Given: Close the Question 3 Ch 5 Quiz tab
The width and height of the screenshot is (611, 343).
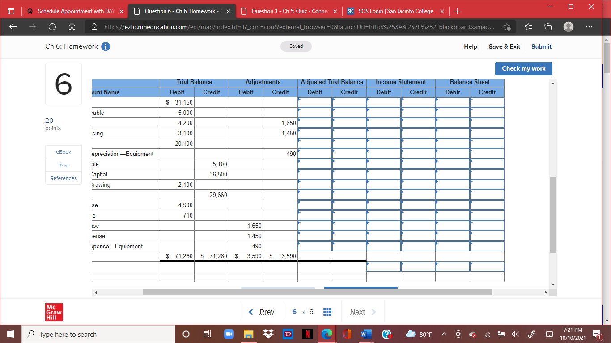Looking at the screenshot, I should [335, 11].
